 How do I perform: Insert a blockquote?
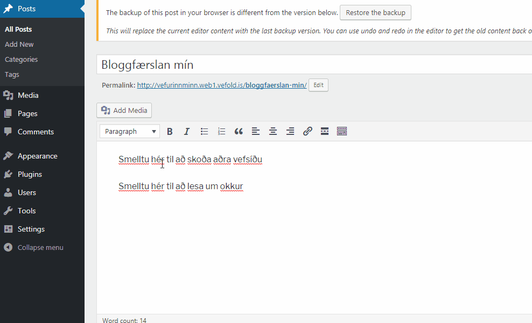point(239,131)
